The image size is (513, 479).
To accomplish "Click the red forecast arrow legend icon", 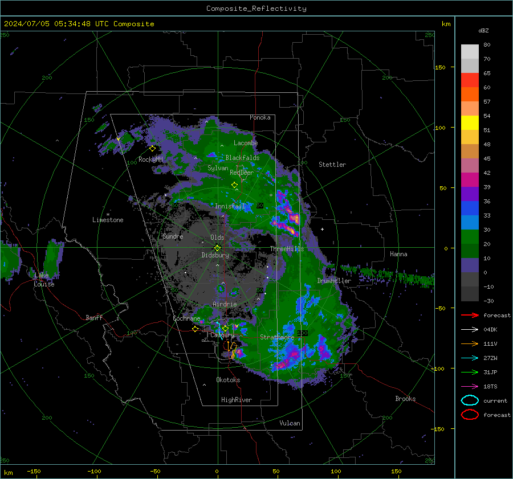I will pos(470,315).
